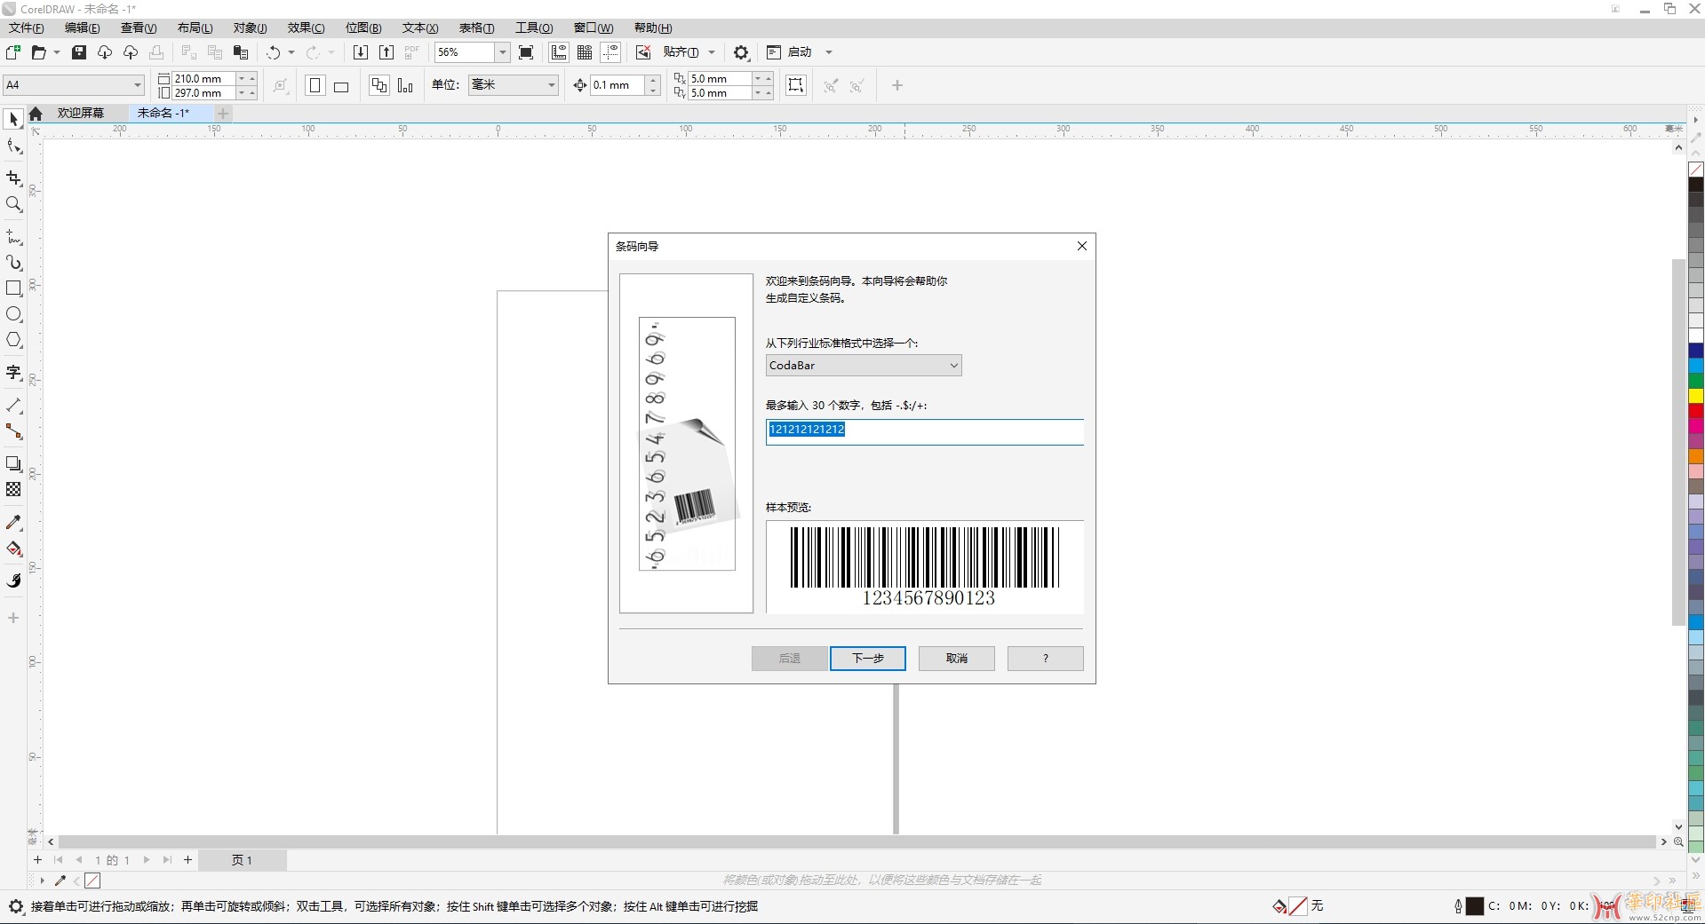Click the full-screen preview icon
The height and width of the screenshot is (924, 1705).
(x=526, y=52)
